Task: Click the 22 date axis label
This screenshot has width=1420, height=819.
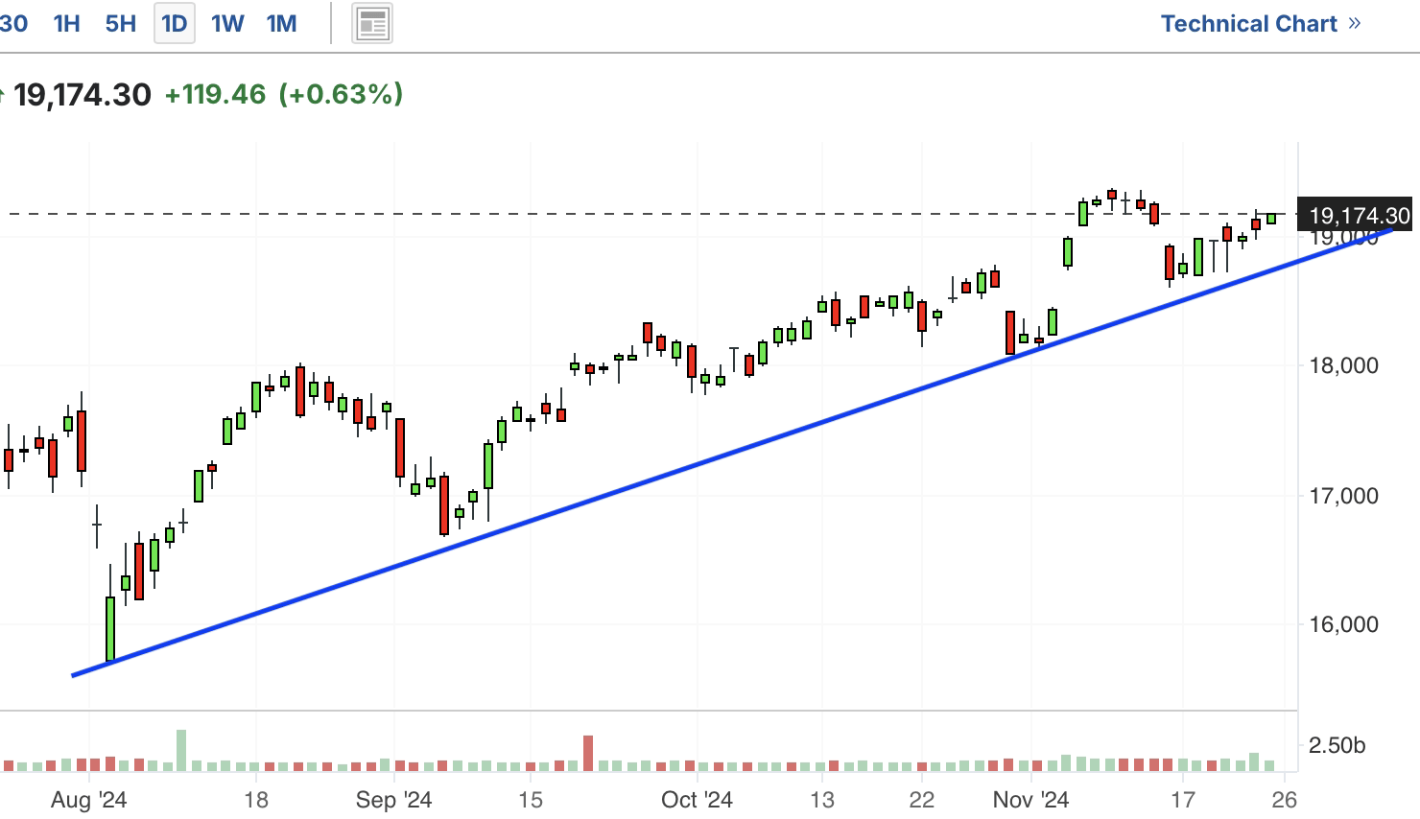Action: (x=922, y=800)
